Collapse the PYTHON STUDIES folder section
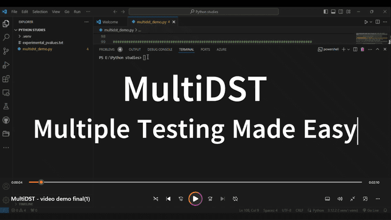Screen dimensions: 391x220 click(16, 30)
